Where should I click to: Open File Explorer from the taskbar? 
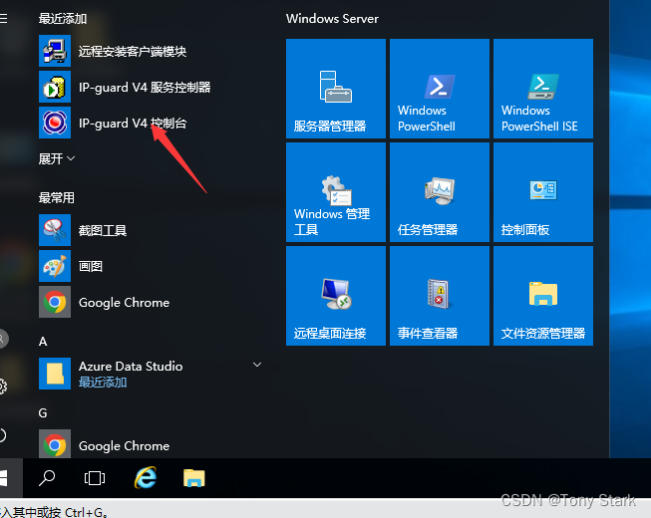193,478
